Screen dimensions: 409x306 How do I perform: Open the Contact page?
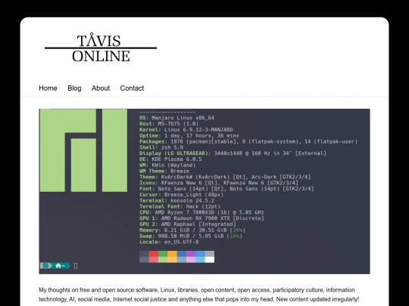132,88
